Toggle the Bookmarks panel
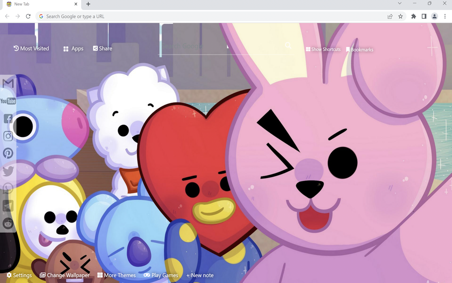This screenshot has width=452, height=283. (359, 49)
